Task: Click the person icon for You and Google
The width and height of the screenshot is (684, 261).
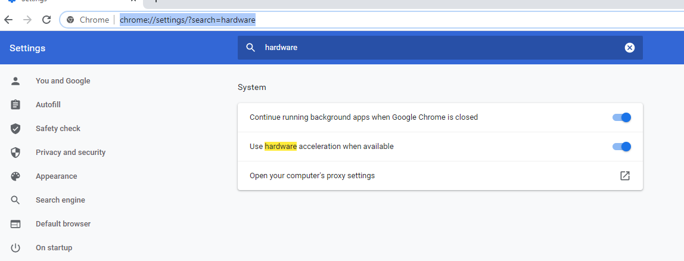Action: [x=15, y=81]
